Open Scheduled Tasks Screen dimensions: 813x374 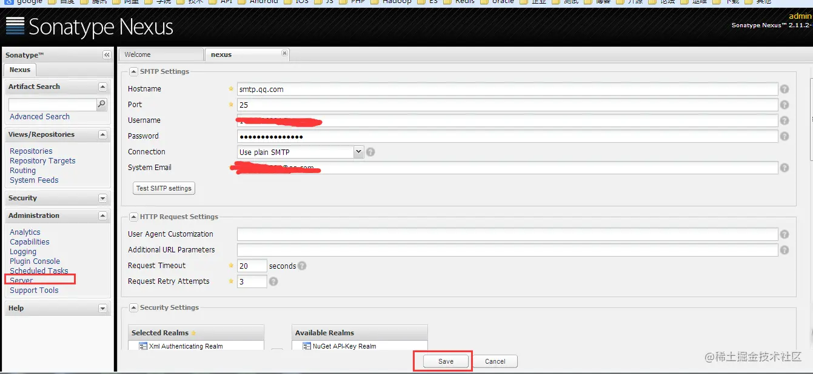pos(39,271)
